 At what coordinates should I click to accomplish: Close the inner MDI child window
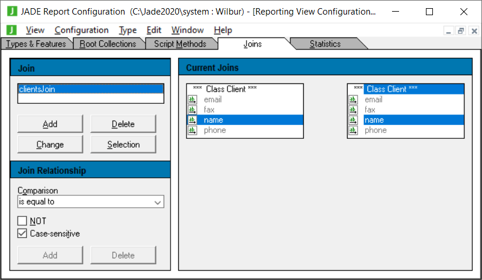[x=474, y=31]
